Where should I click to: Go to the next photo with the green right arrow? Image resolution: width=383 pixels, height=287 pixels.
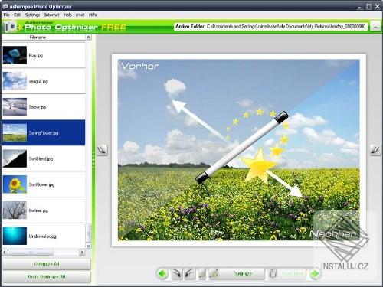tap(315, 274)
